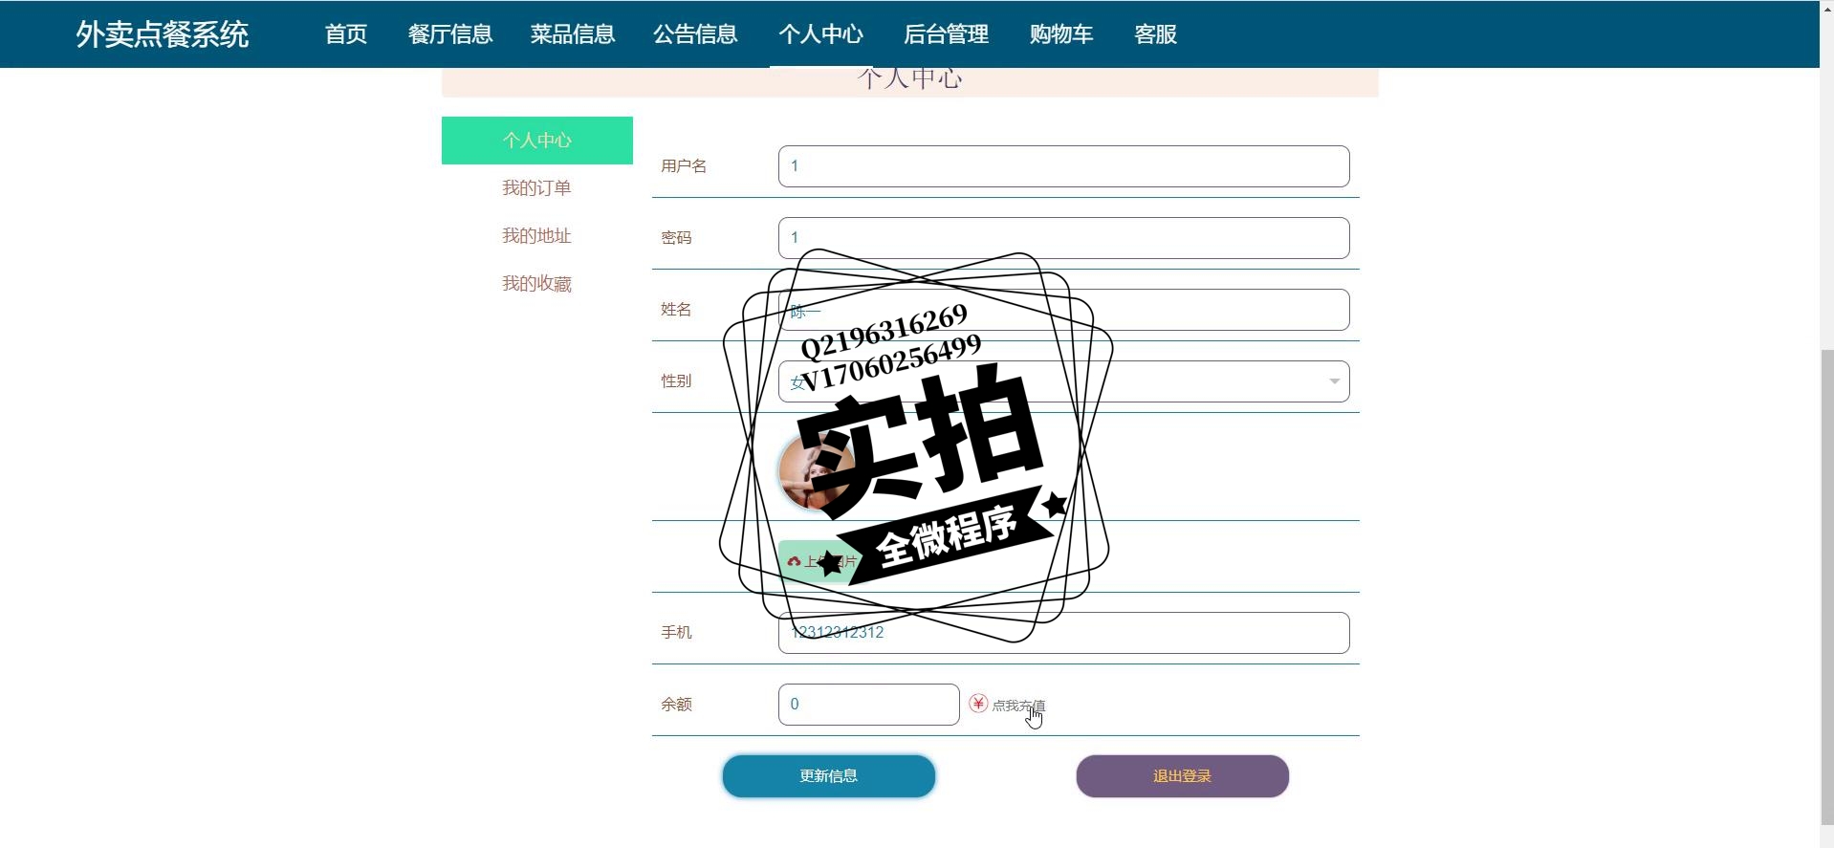Select 我的订单 in the sidebar

coord(536,188)
